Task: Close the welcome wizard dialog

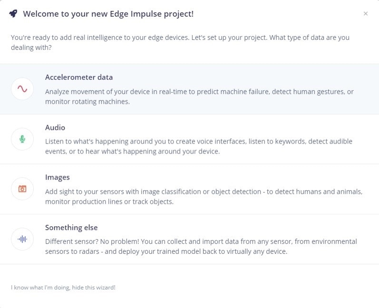Action: [365, 14]
